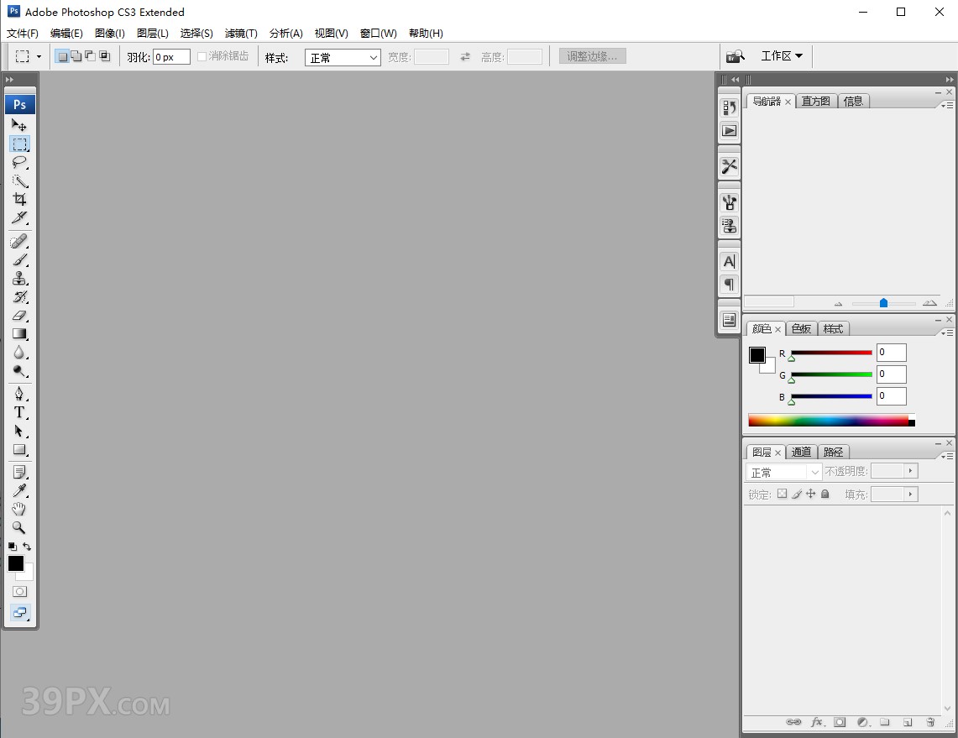
Task: Click the foreground color swatch
Action: pyautogui.click(x=15, y=563)
